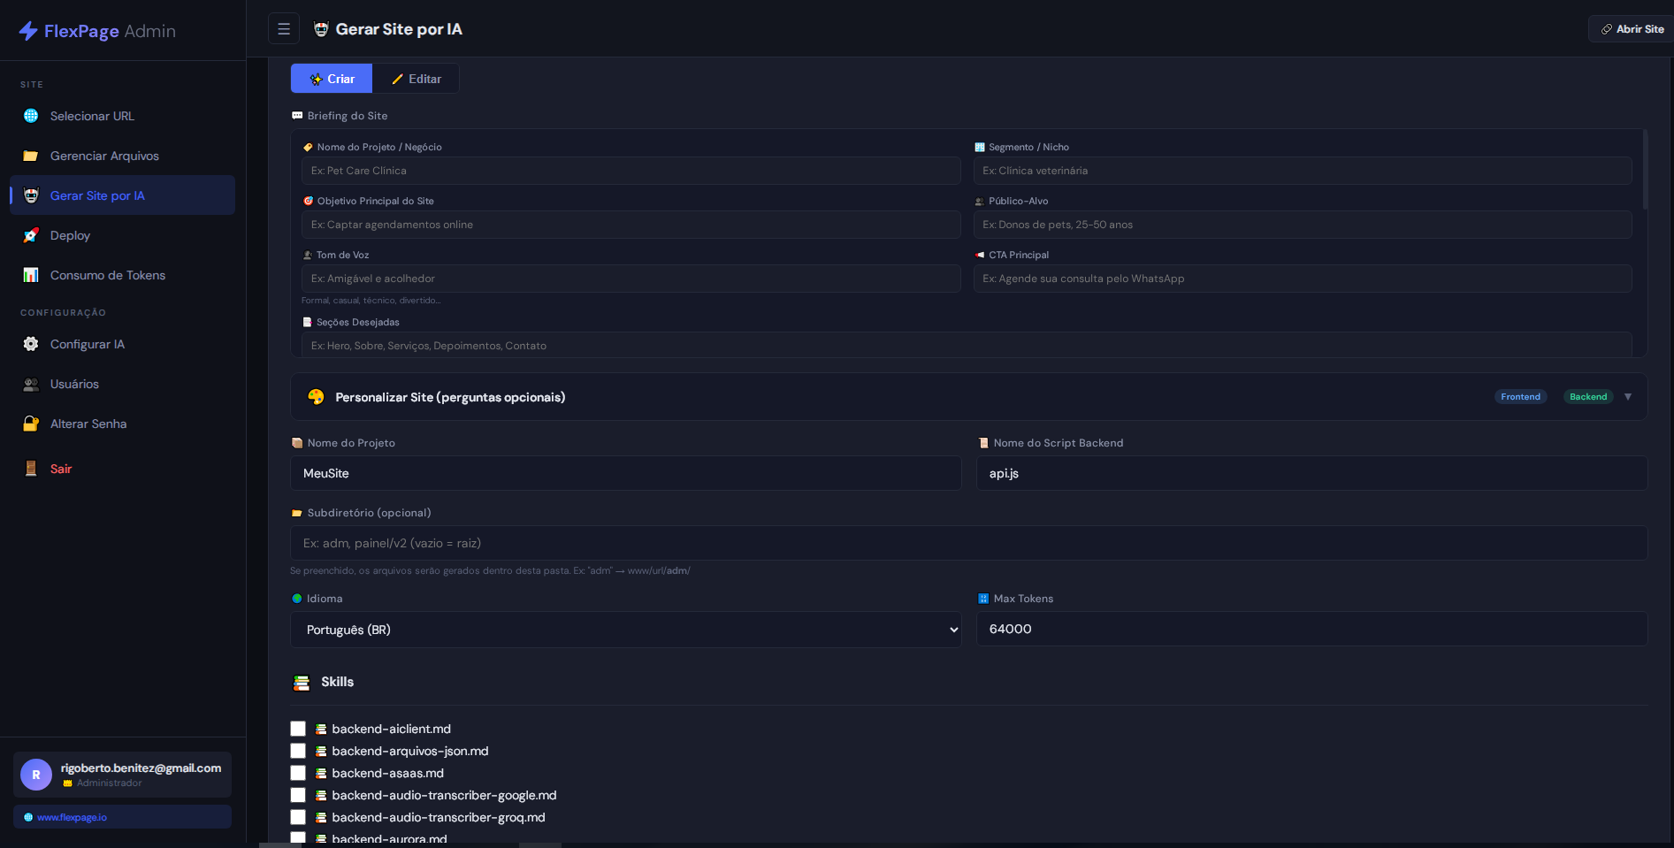Check backend-audio-transcriber-groq.md skill
1674x848 pixels.
coord(298,817)
